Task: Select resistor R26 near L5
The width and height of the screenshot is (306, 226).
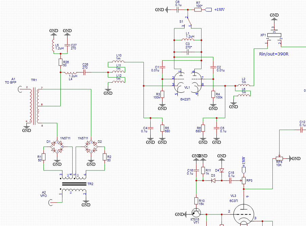Action: [60, 62]
